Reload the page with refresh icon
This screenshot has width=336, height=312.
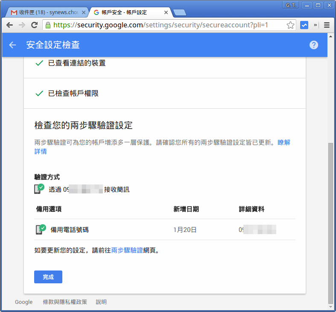coord(34,25)
